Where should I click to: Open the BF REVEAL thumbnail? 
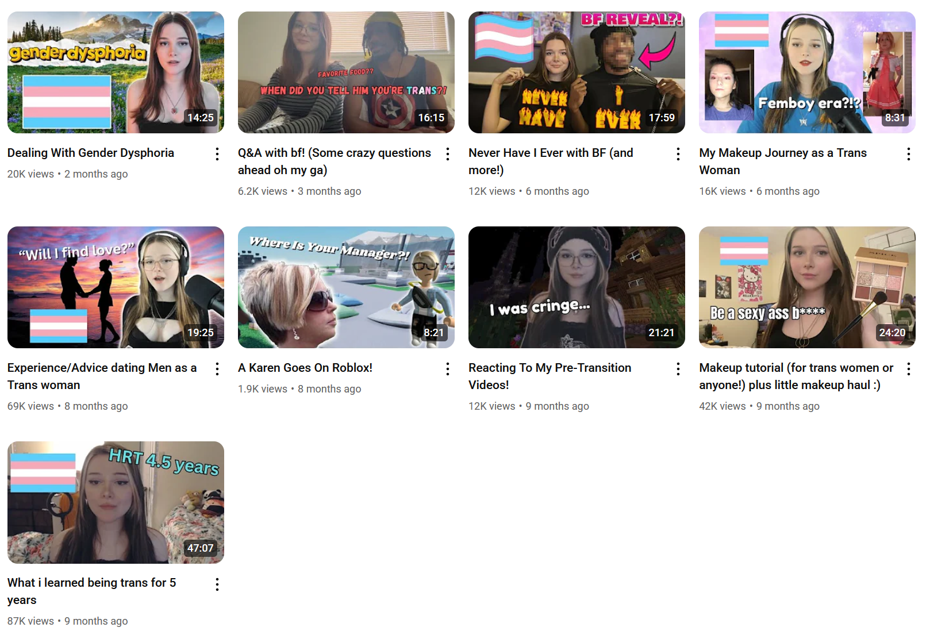click(x=577, y=72)
